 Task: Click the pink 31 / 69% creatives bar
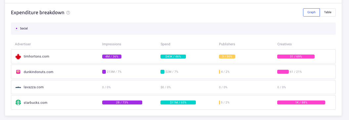click(296, 57)
